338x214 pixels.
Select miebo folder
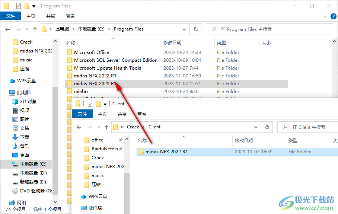pos(176,92)
